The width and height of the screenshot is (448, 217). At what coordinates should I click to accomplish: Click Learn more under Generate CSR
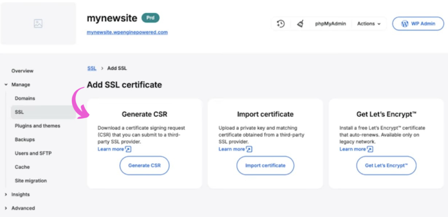[111, 149]
